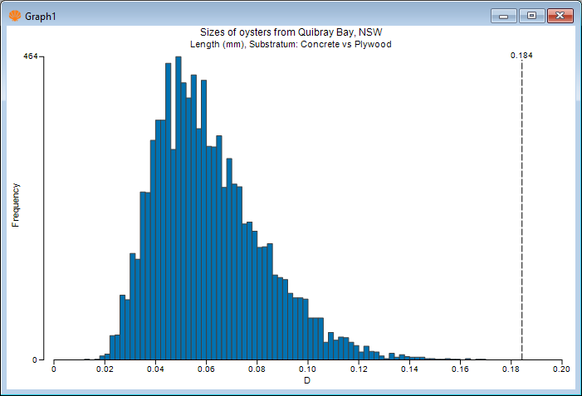This screenshot has height=396, width=582.
Task: Click the 0.20 x-axis tick label
Action: tap(562, 370)
